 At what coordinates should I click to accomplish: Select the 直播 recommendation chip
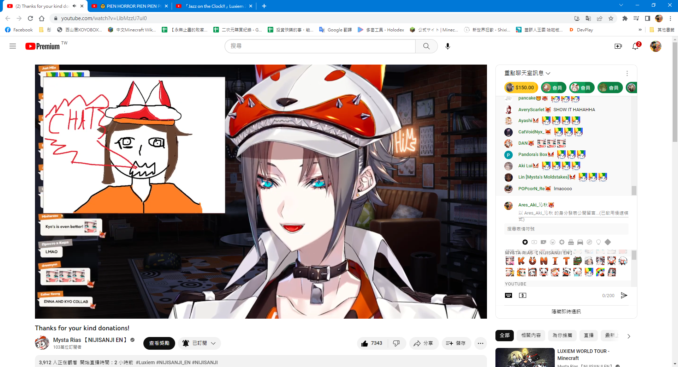pyautogui.click(x=589, y=335)
